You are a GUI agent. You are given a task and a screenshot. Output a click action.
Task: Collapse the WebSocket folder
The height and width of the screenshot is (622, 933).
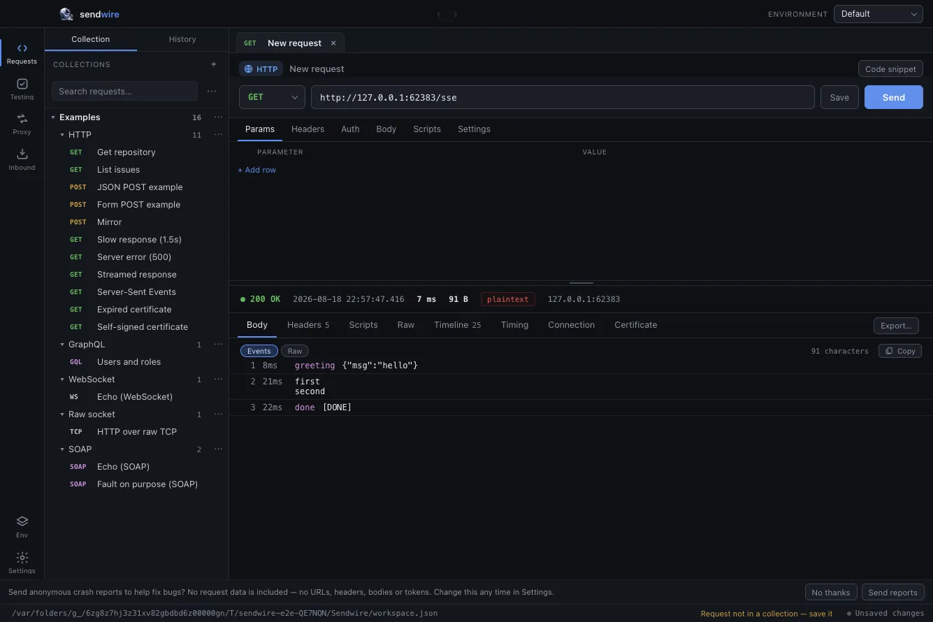coord(62,379)
